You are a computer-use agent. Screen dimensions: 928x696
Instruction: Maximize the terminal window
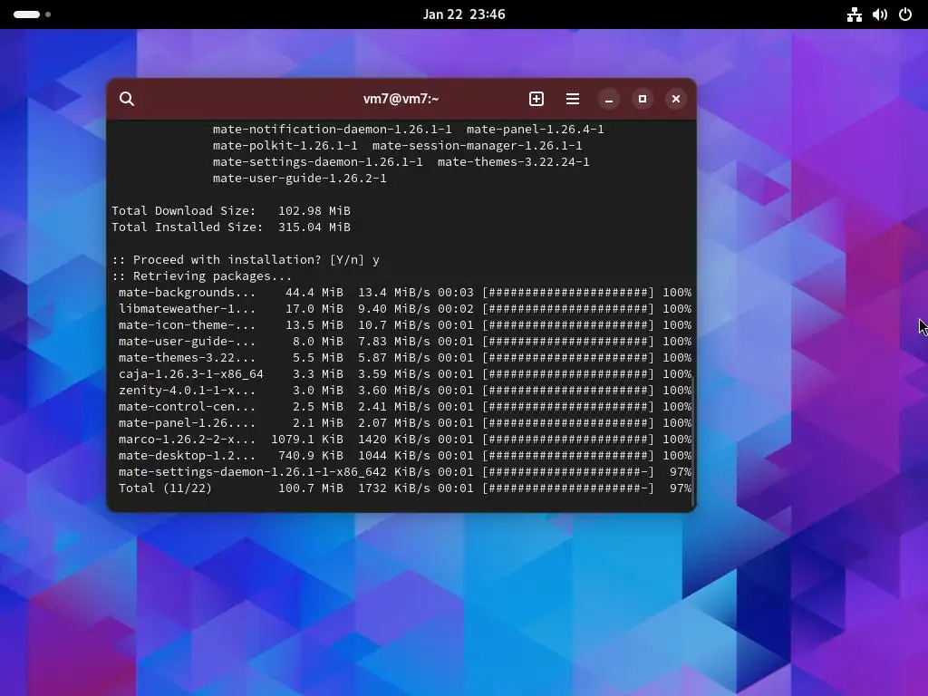pos(643,99)
